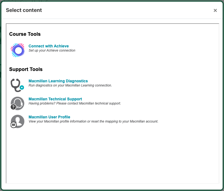Click the Achieve sunburst logo icon
The height and width of the screenshot is (191, 224).
[x=17, y=50]
